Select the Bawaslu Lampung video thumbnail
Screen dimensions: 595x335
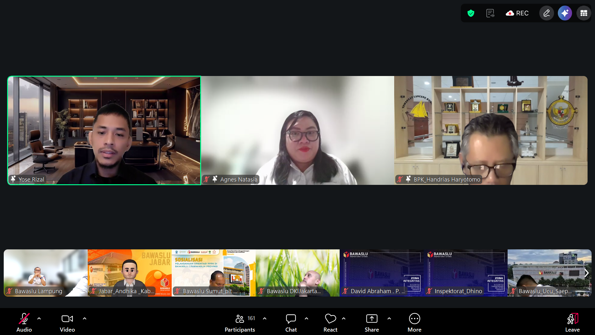46,273
